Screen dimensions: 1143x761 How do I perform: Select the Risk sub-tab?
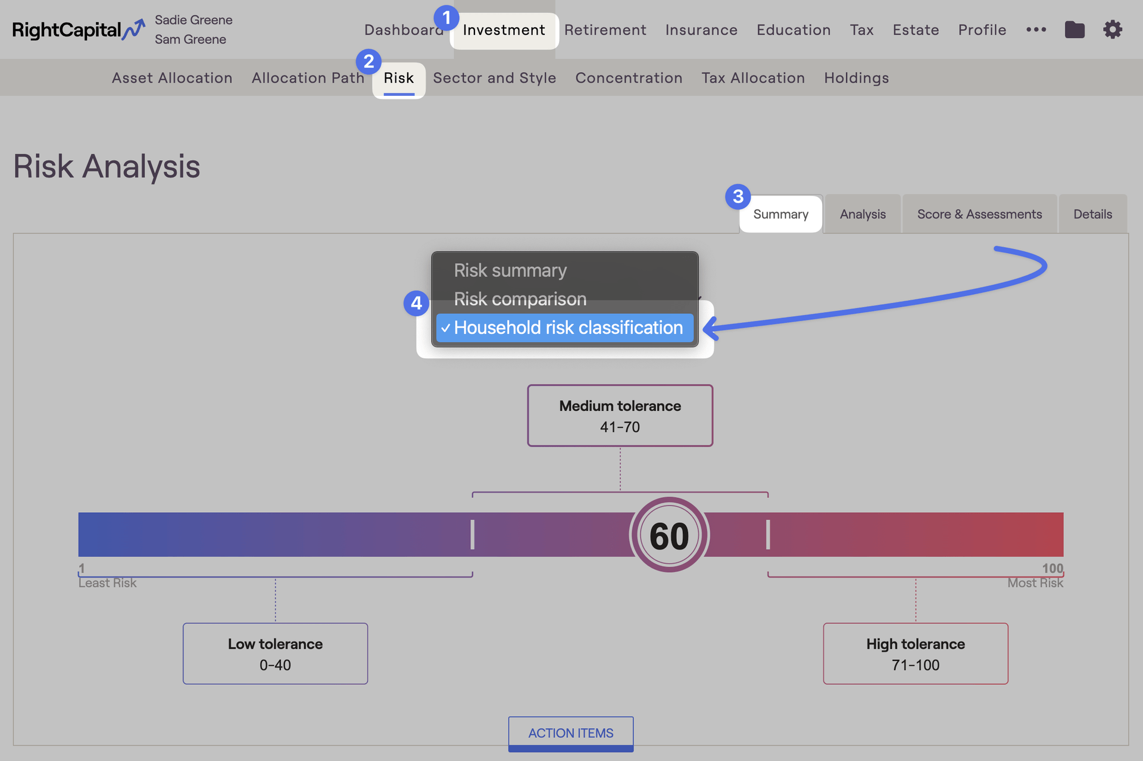399,78
